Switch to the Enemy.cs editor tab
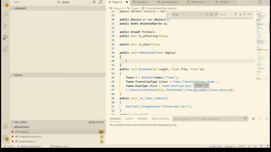Viewport: 271px width, 152px height. pyautogui.click(x=142, y=2)
